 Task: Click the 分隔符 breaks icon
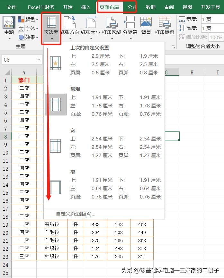130,23
